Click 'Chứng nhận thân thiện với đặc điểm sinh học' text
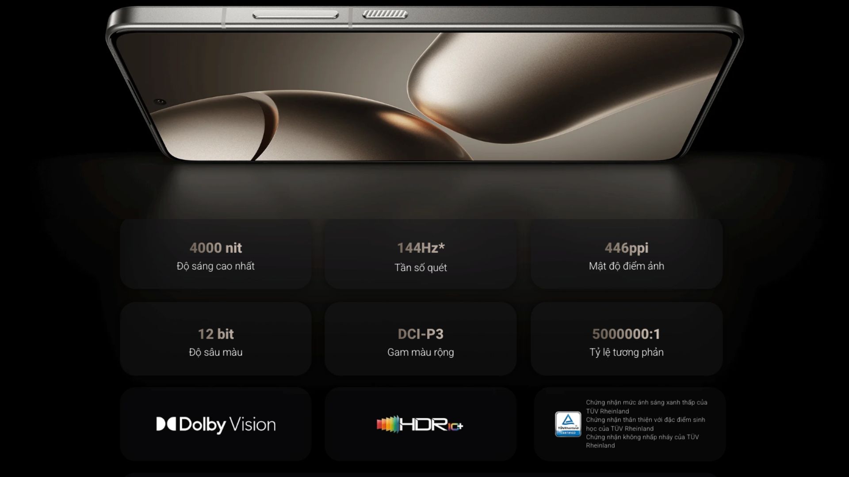The width and height of the screenshot is (849, 477). (x=646, y=424)
